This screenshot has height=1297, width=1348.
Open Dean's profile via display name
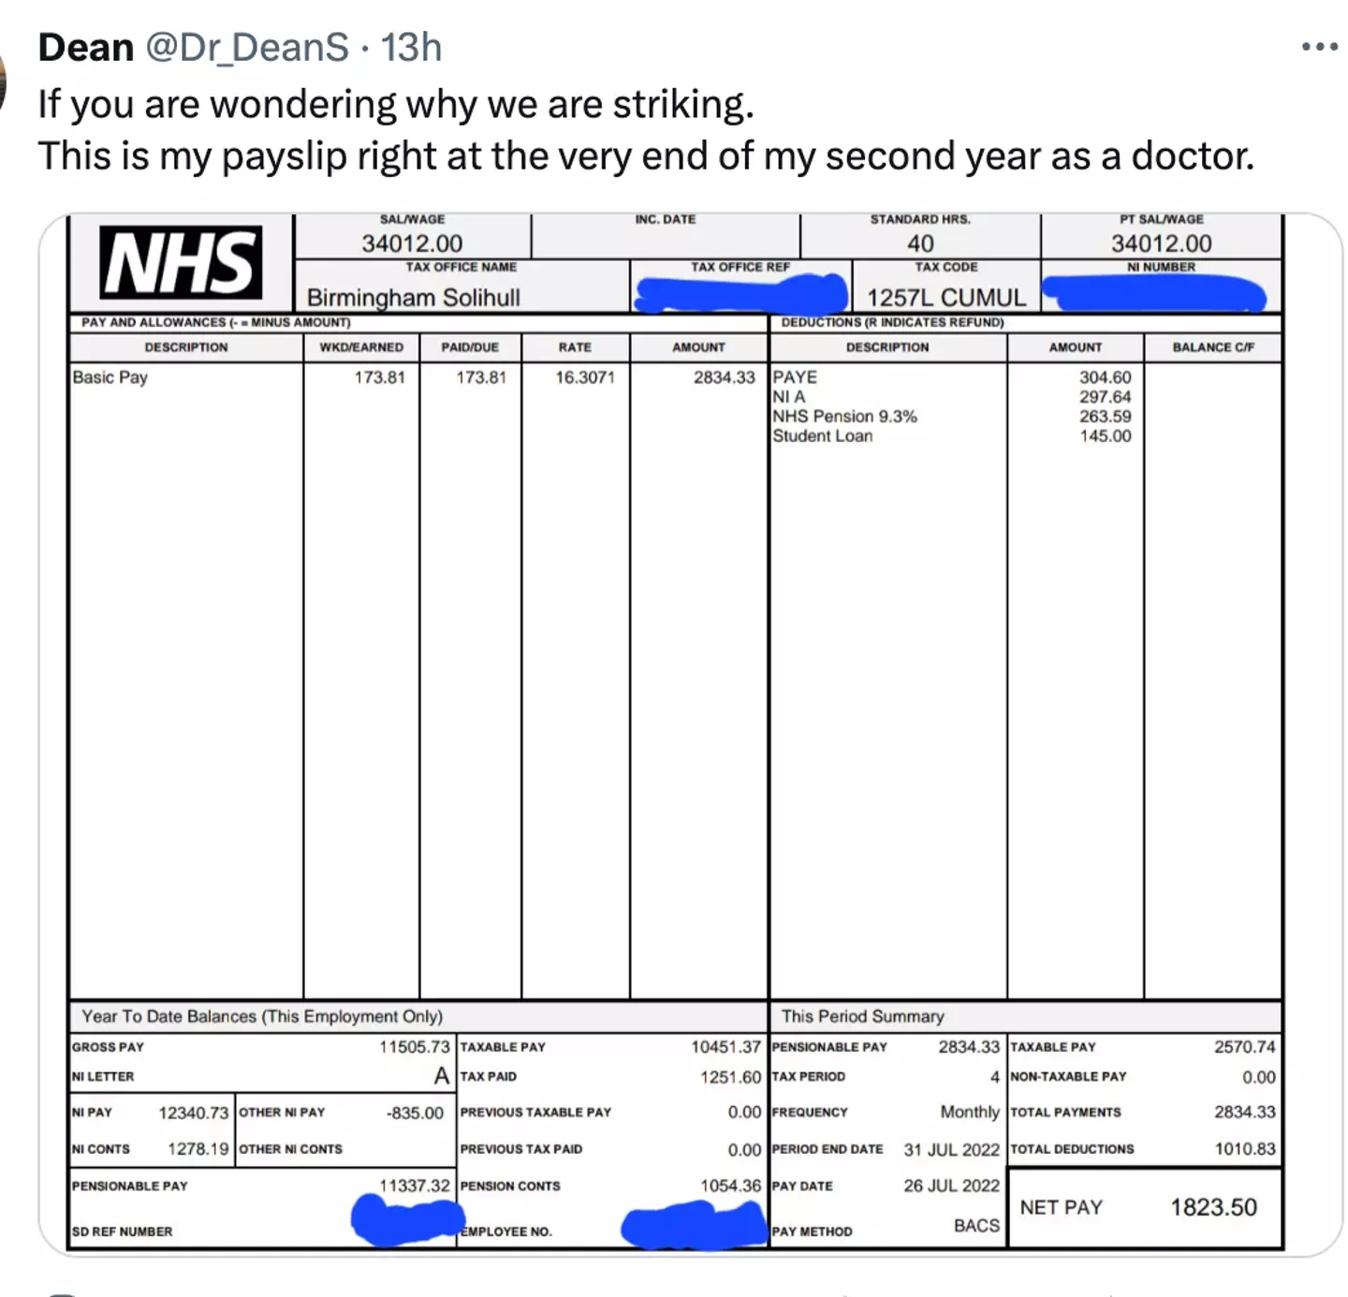86,47
